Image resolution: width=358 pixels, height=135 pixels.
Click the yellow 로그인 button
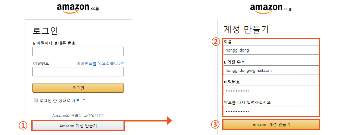(78, 88)
